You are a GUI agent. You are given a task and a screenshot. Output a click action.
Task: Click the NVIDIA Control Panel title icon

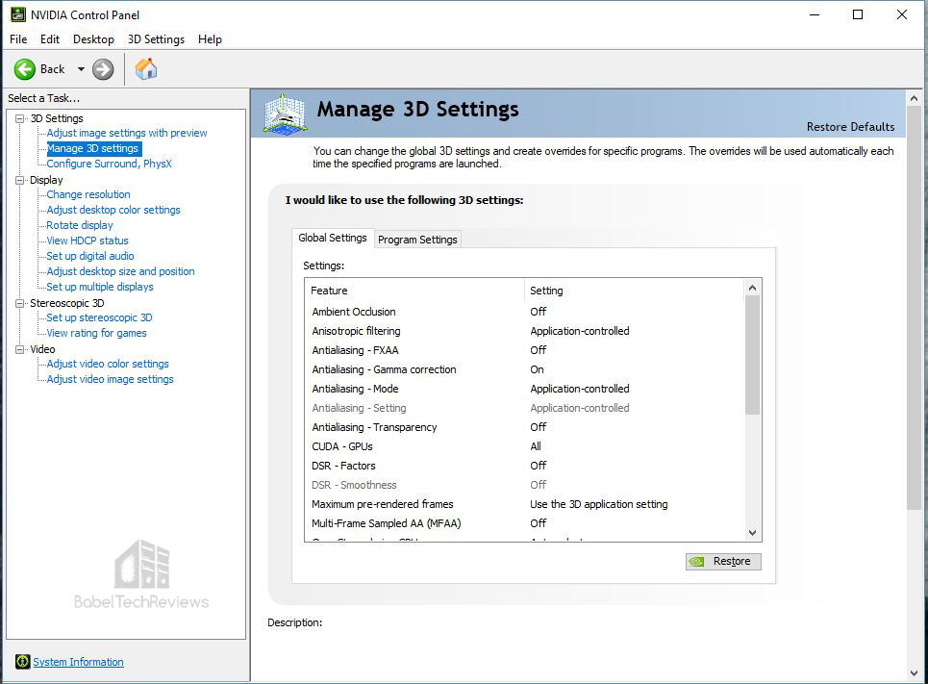pos(18,14)
